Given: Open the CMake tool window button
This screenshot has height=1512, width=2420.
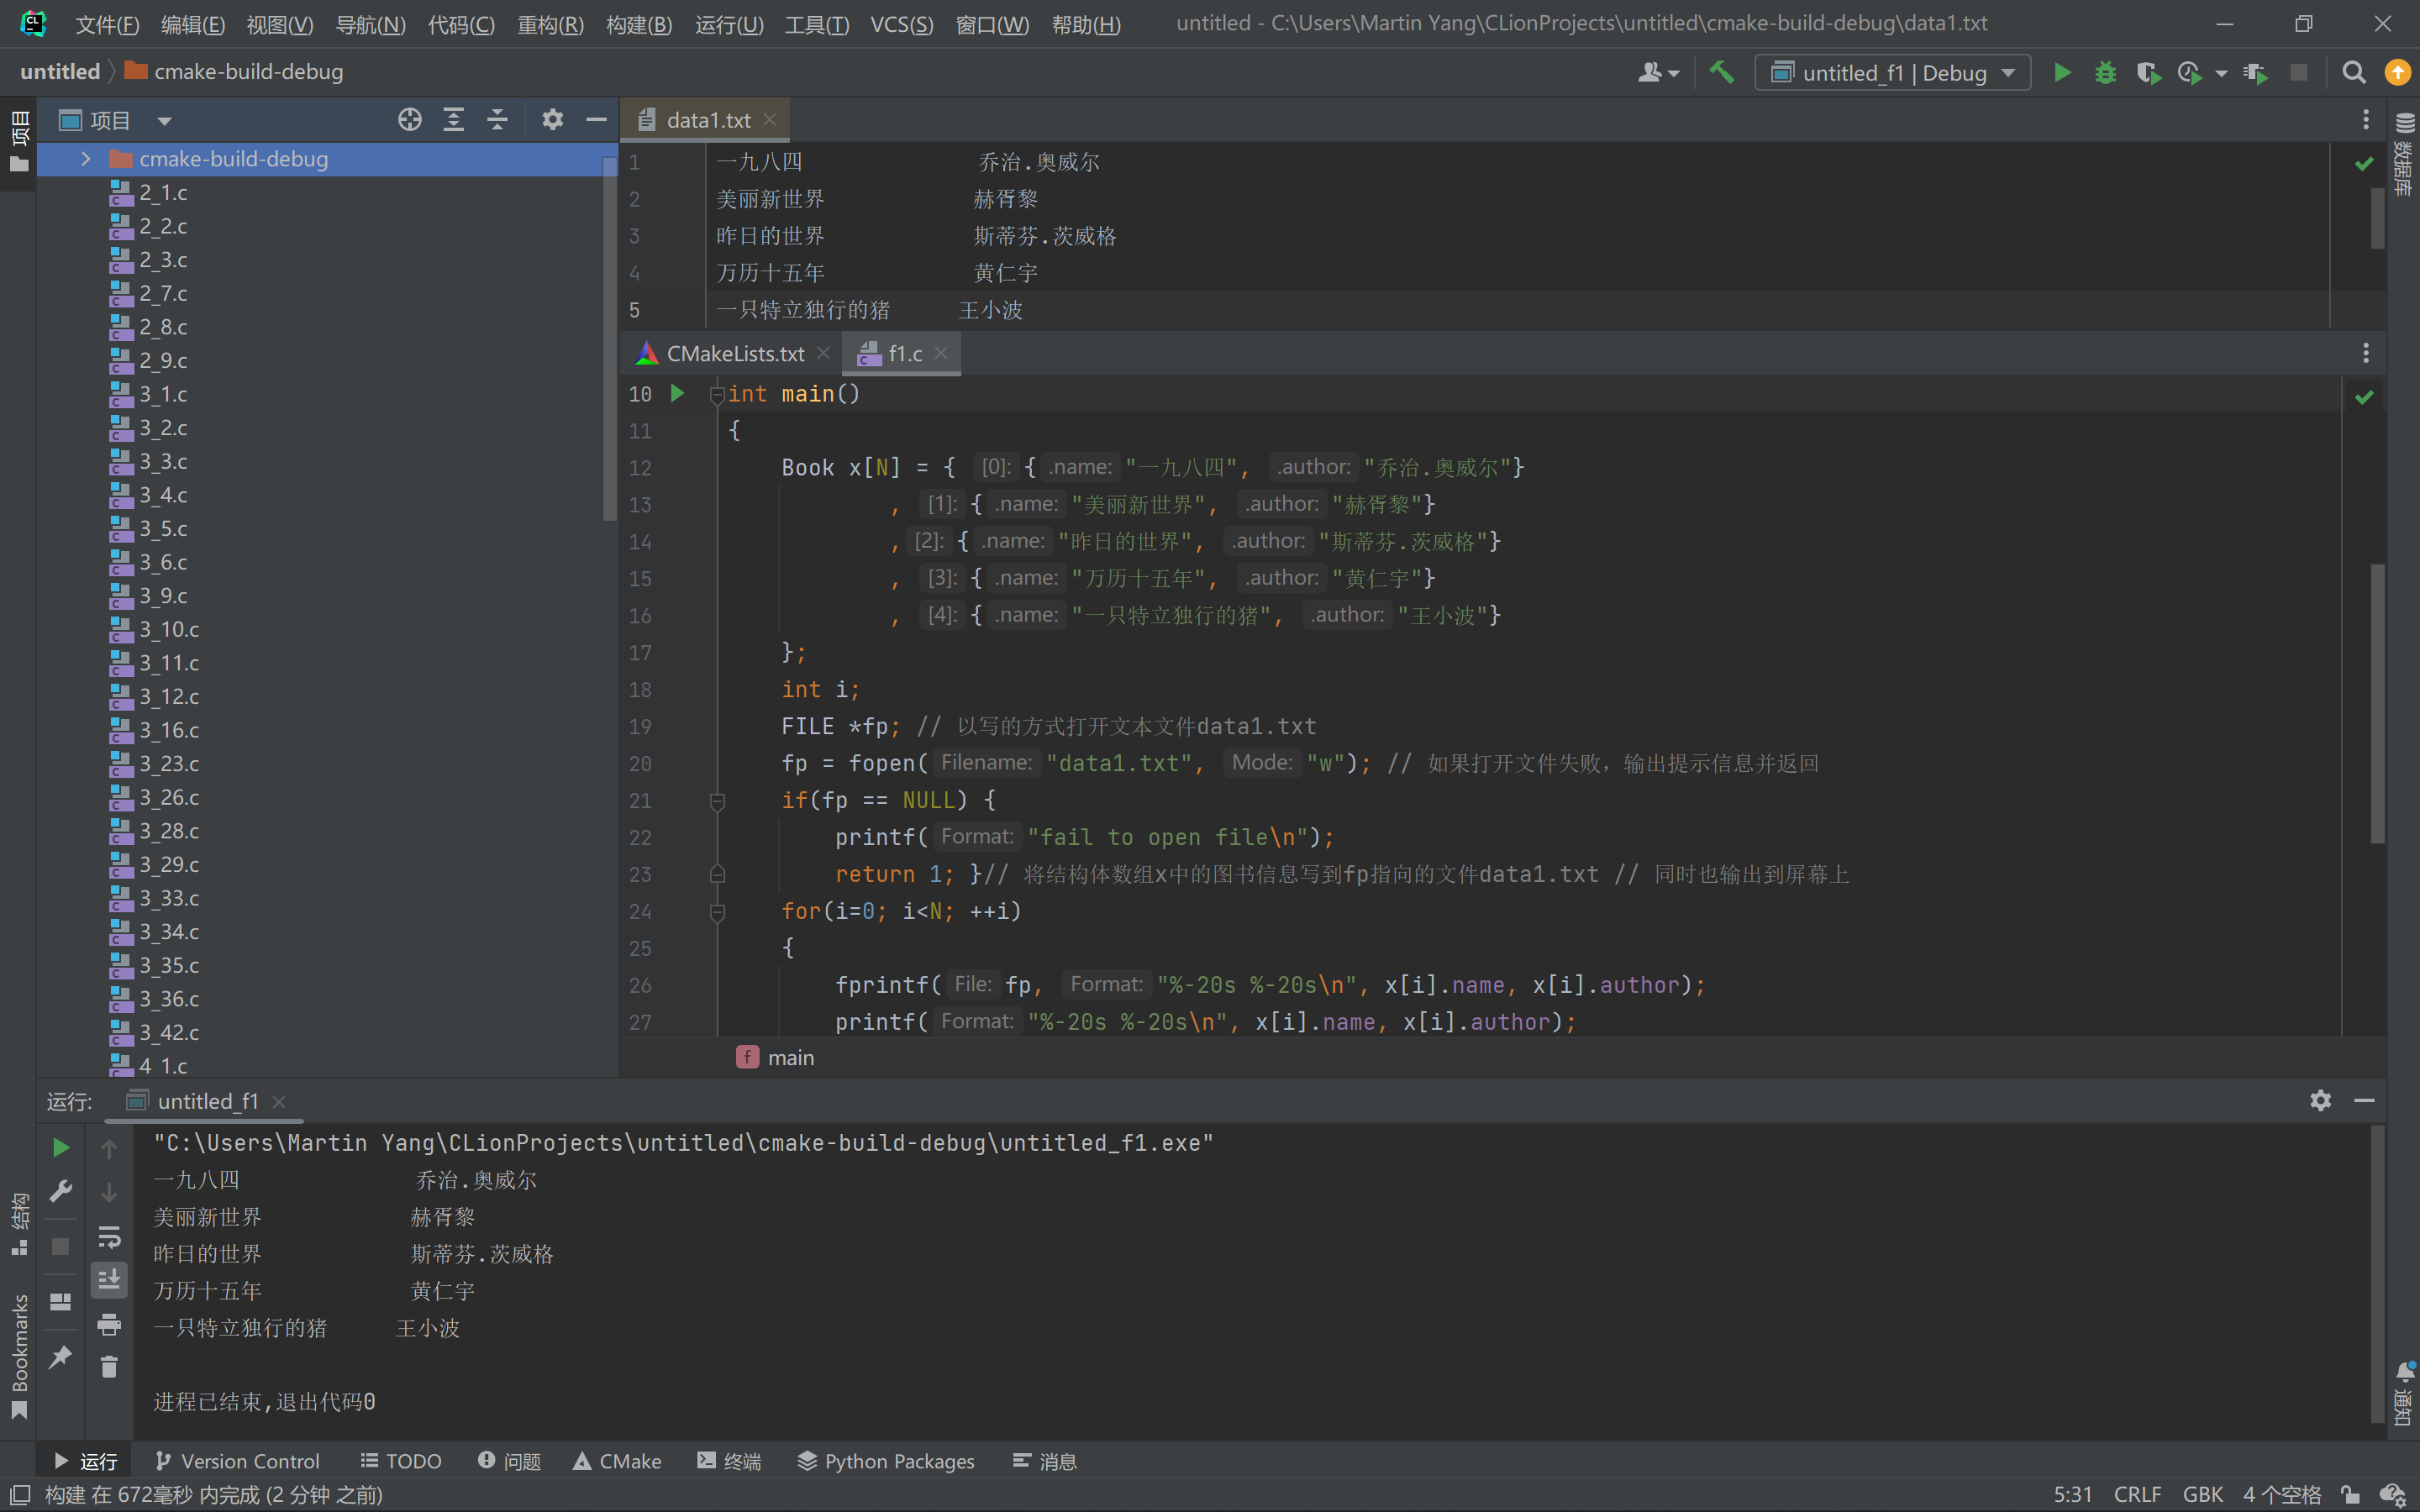Looking at the screenshot, I should coord(617,1461).
